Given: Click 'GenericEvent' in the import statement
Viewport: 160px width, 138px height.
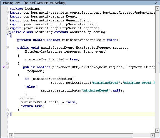Looking at the screenshot, I should tap(78, 20).
